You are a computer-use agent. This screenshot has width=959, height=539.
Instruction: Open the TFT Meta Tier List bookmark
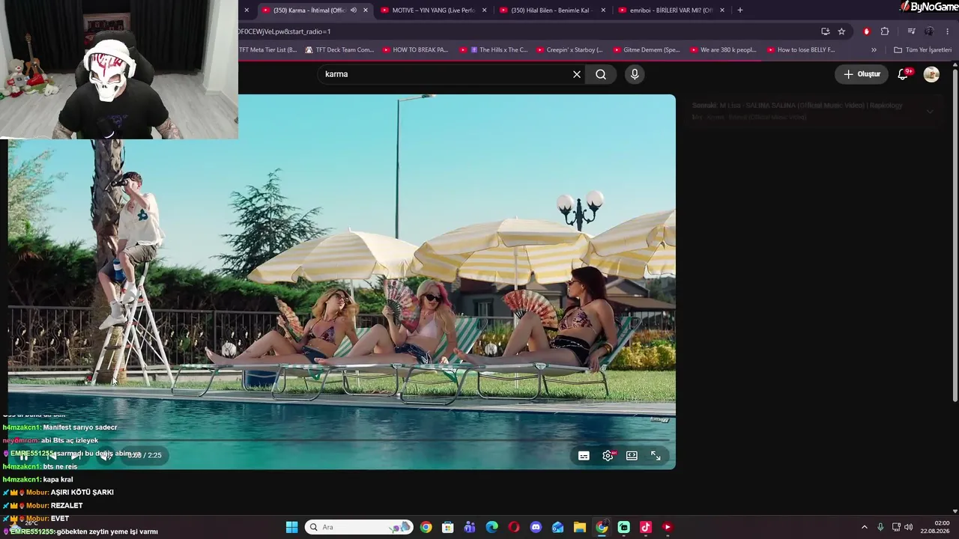pos(268,50)
